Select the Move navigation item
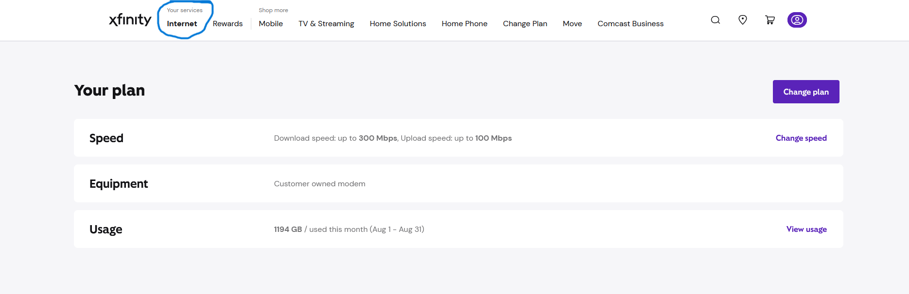 point(572,23)
